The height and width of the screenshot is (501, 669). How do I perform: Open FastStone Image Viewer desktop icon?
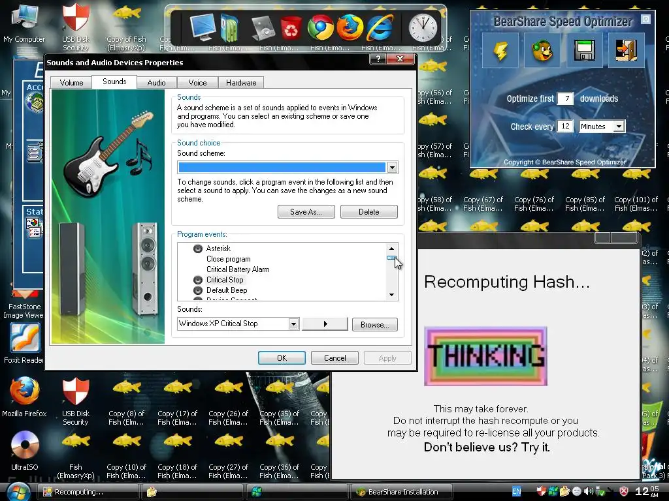[x=24, y=304]
